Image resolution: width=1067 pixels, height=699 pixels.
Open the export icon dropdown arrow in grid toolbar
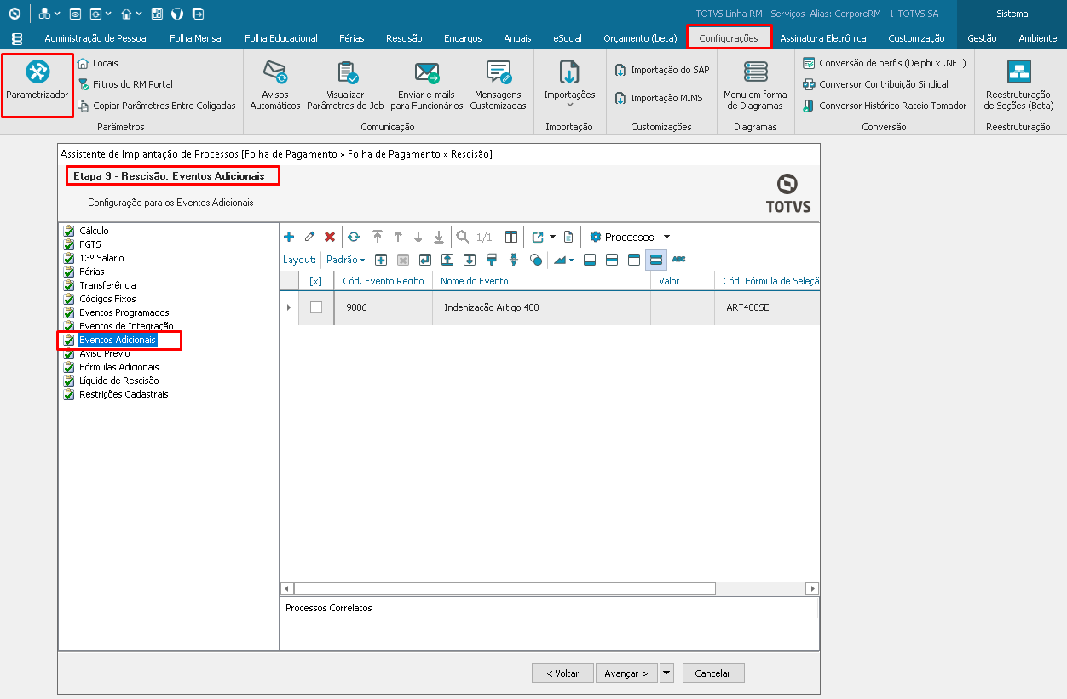552,237
